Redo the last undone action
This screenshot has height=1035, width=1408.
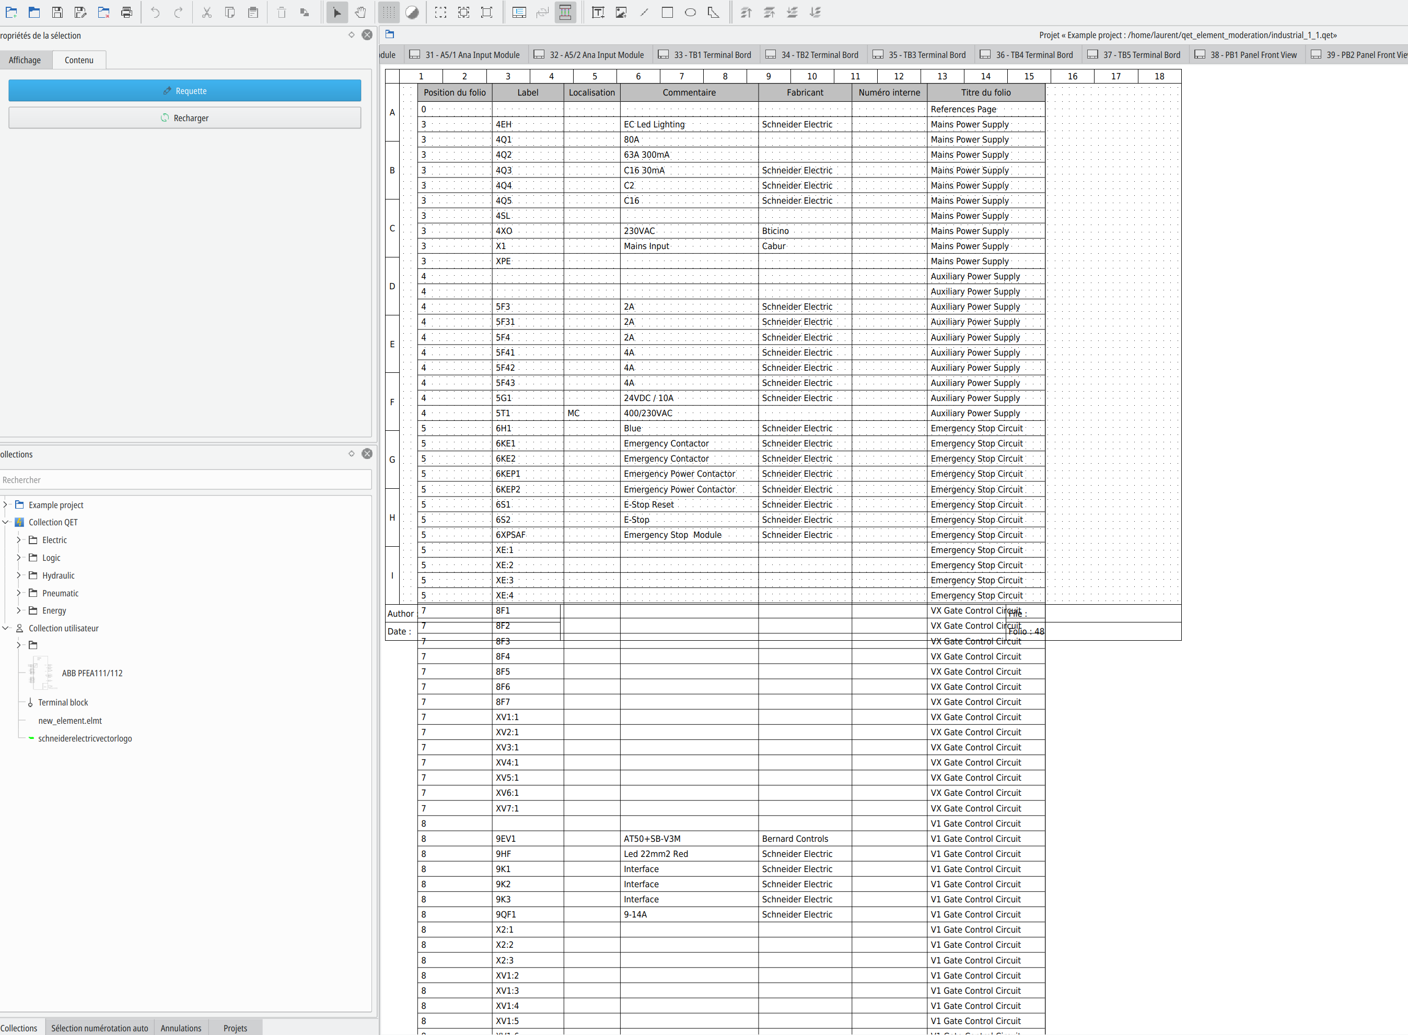pos(178,12)
